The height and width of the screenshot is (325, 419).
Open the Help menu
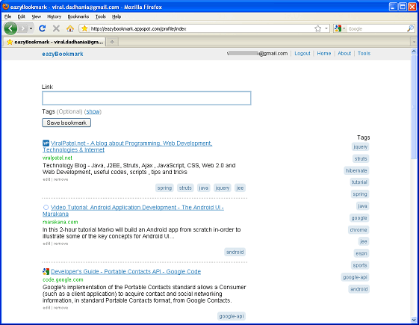pos(117,16)
